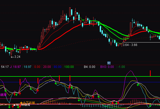Click the rightmost red vertical bar marker

pyautogui.click(x=150, y=73)
